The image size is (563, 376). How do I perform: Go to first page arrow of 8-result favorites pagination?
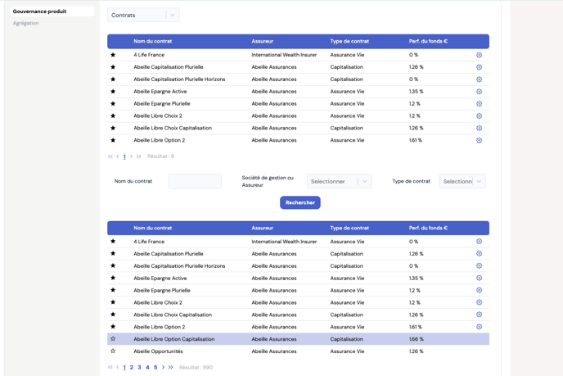click(110, 156)
